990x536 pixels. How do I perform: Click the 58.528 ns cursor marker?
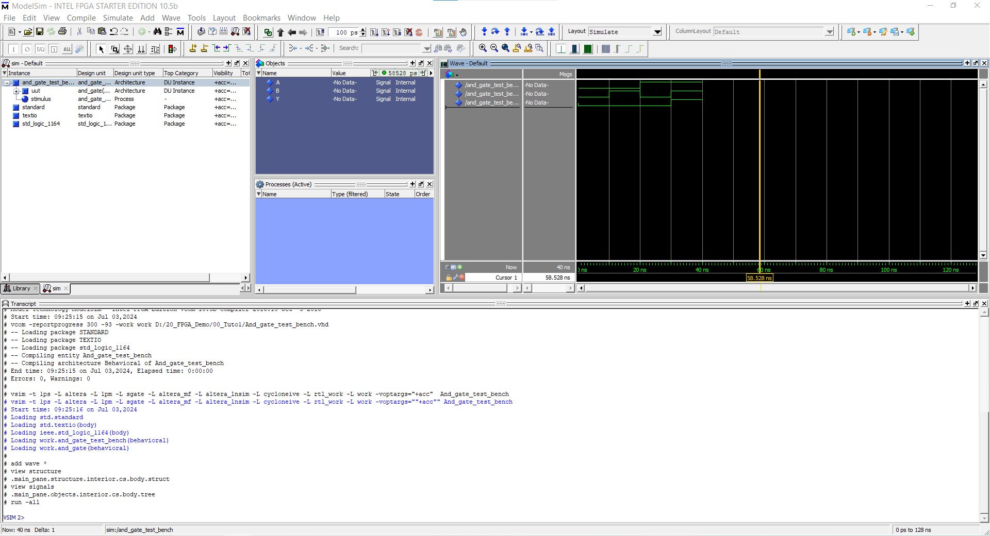coord(760,278)
